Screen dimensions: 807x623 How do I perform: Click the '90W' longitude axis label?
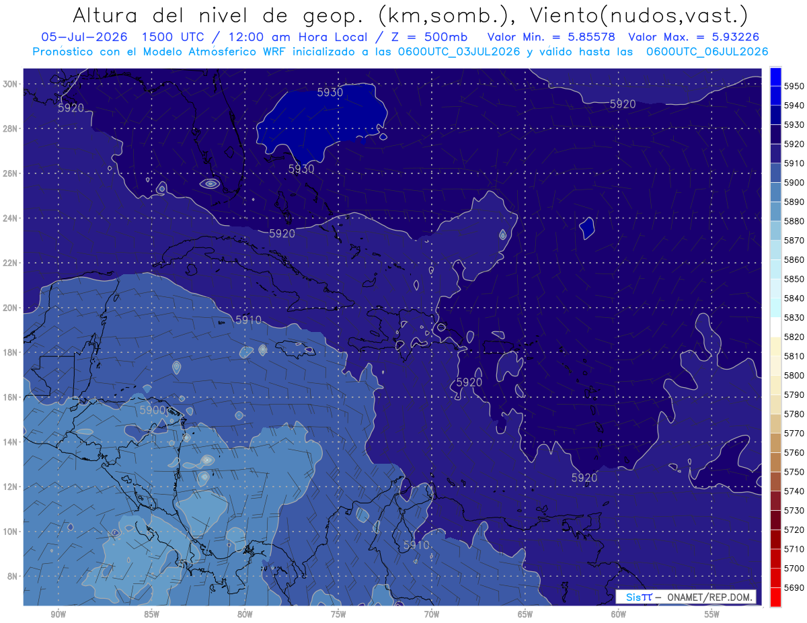coord(58,614)
